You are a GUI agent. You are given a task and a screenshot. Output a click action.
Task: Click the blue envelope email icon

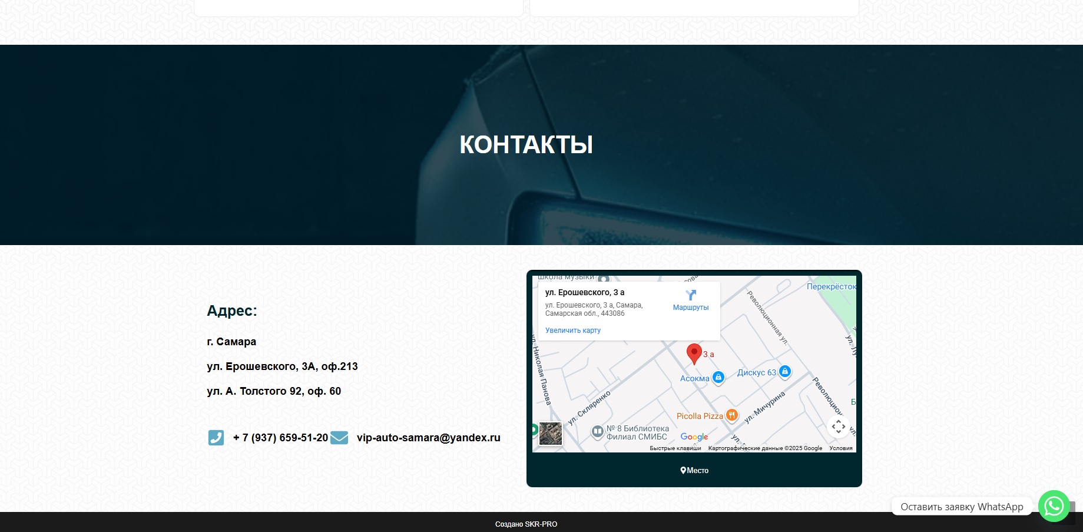pyautogui.click(x=339, y=438)
